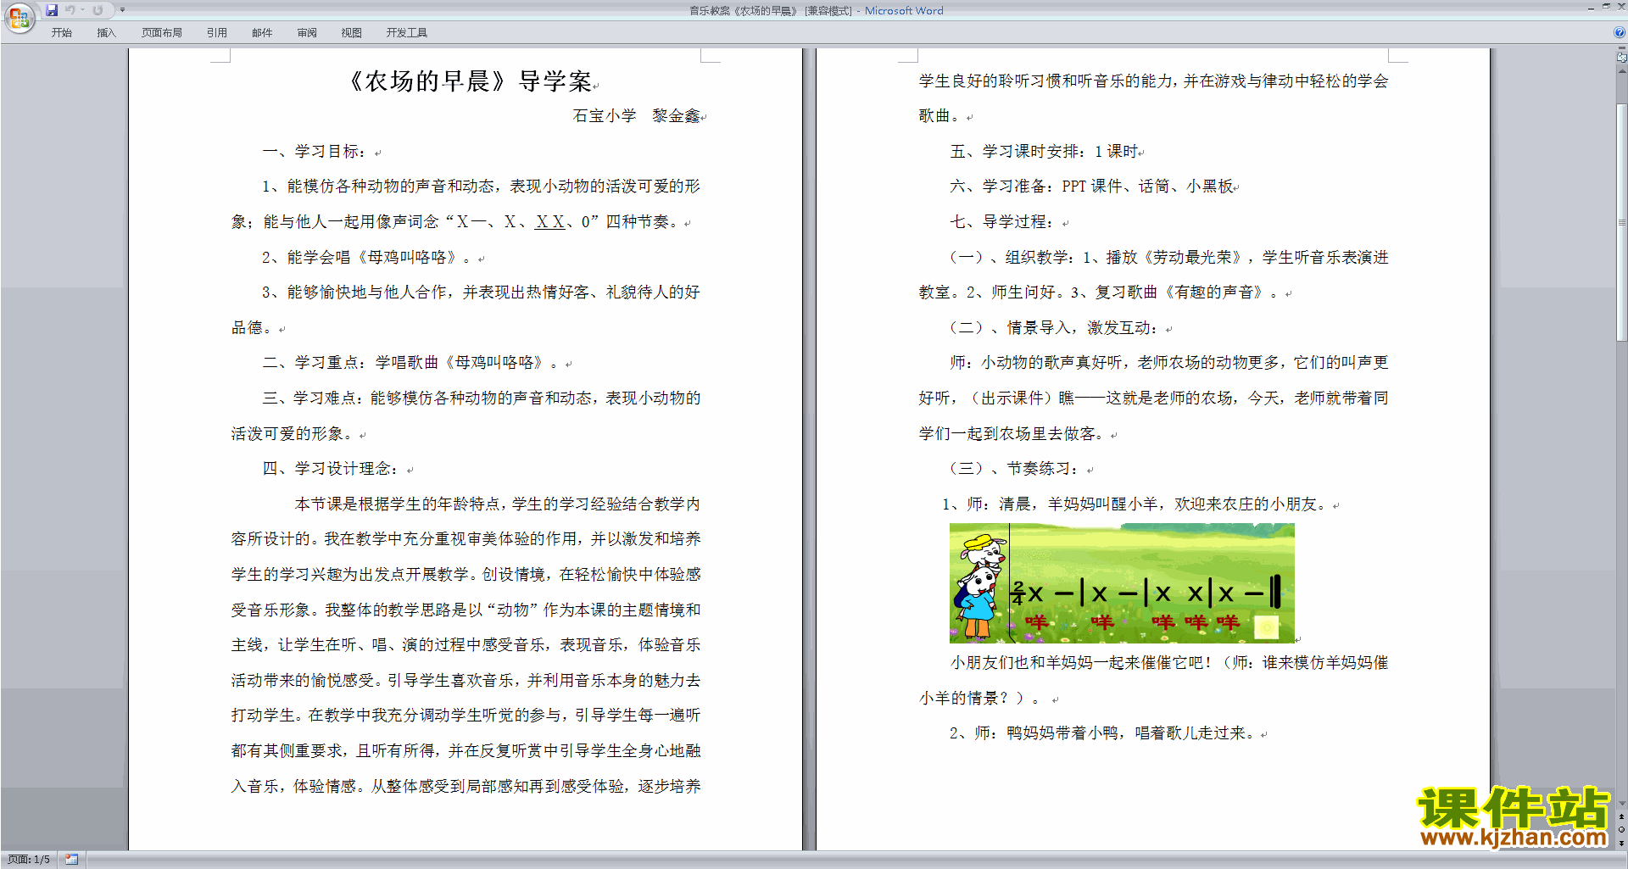Open the round Office button menu
Screen dimensions: 1628x869
tap(20, 18)
